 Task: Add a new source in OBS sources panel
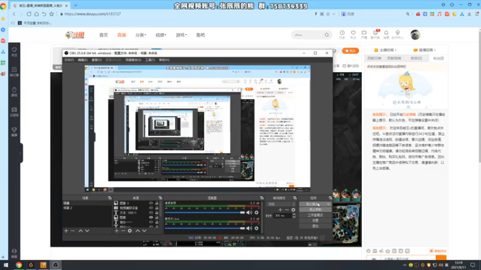117,231
